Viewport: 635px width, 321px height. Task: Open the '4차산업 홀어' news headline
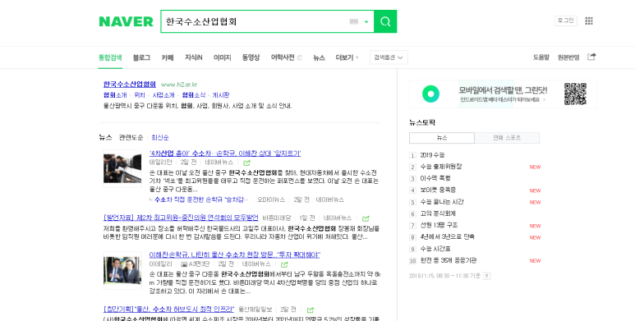[x=225, y=154]
